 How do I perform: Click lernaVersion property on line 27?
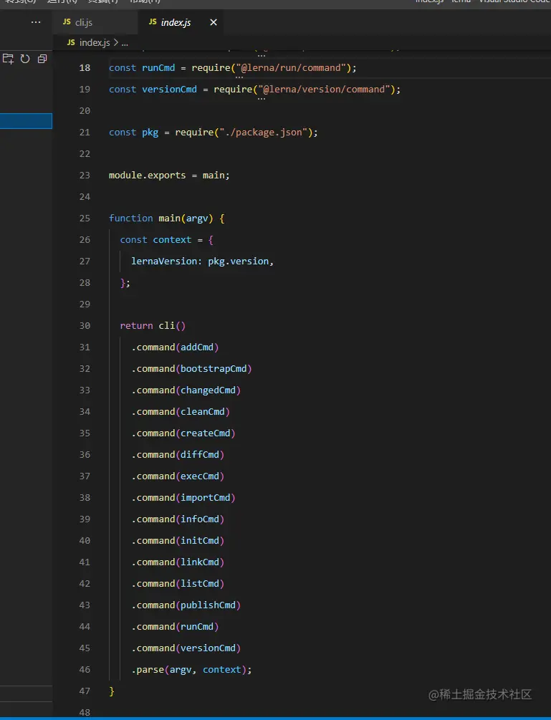point(164,261)
